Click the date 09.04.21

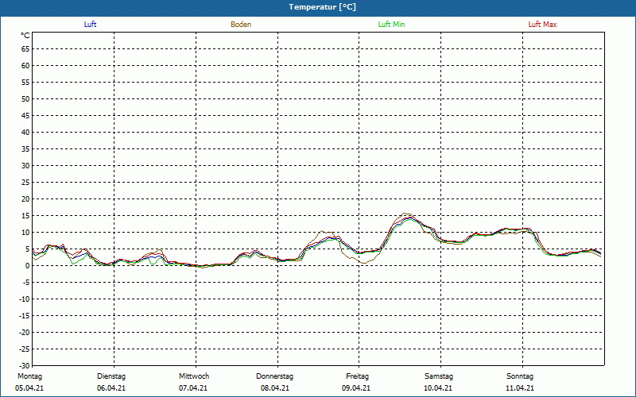[x=356, y=388]
